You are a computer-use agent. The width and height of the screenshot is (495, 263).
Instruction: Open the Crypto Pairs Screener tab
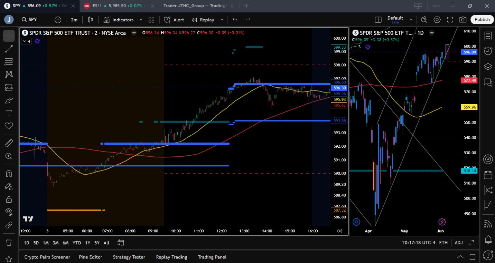click(x=47, y=257)
